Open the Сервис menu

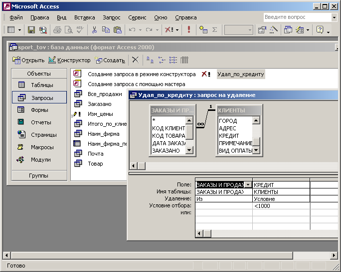click(x=137, y=17)
